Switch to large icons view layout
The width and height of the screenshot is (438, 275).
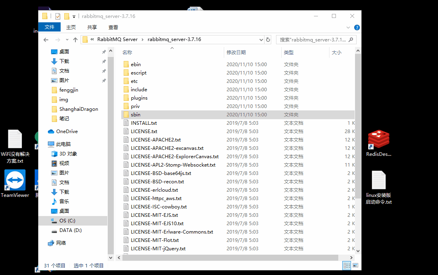(x=355, y=265)
